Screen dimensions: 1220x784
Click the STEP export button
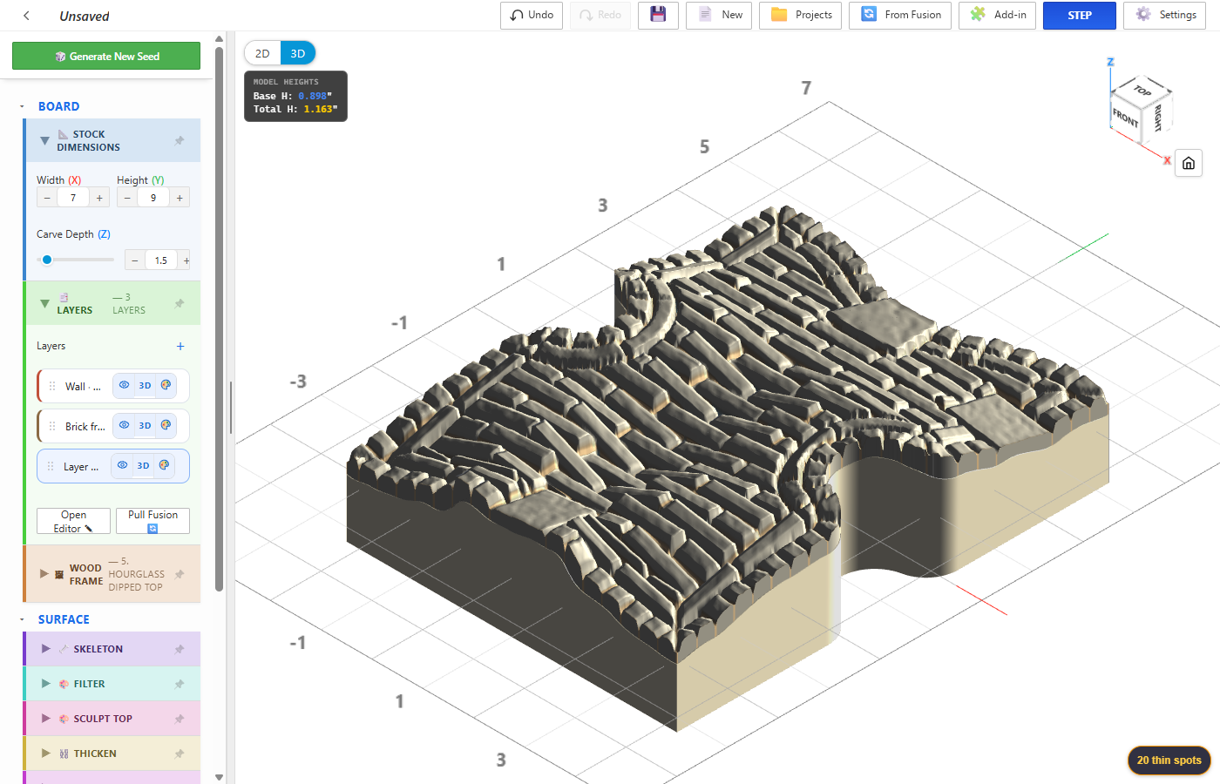click(x=1080, y=15)
